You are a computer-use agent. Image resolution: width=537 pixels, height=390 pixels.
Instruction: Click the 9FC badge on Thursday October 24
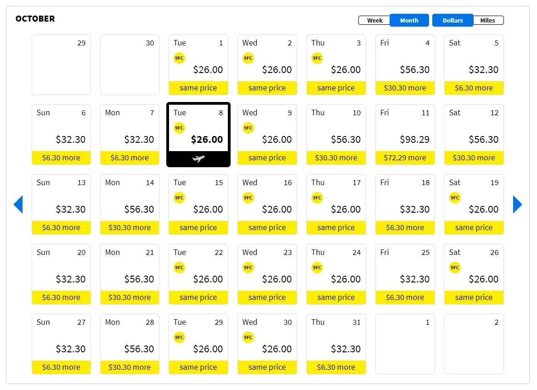tap(317, 268)
